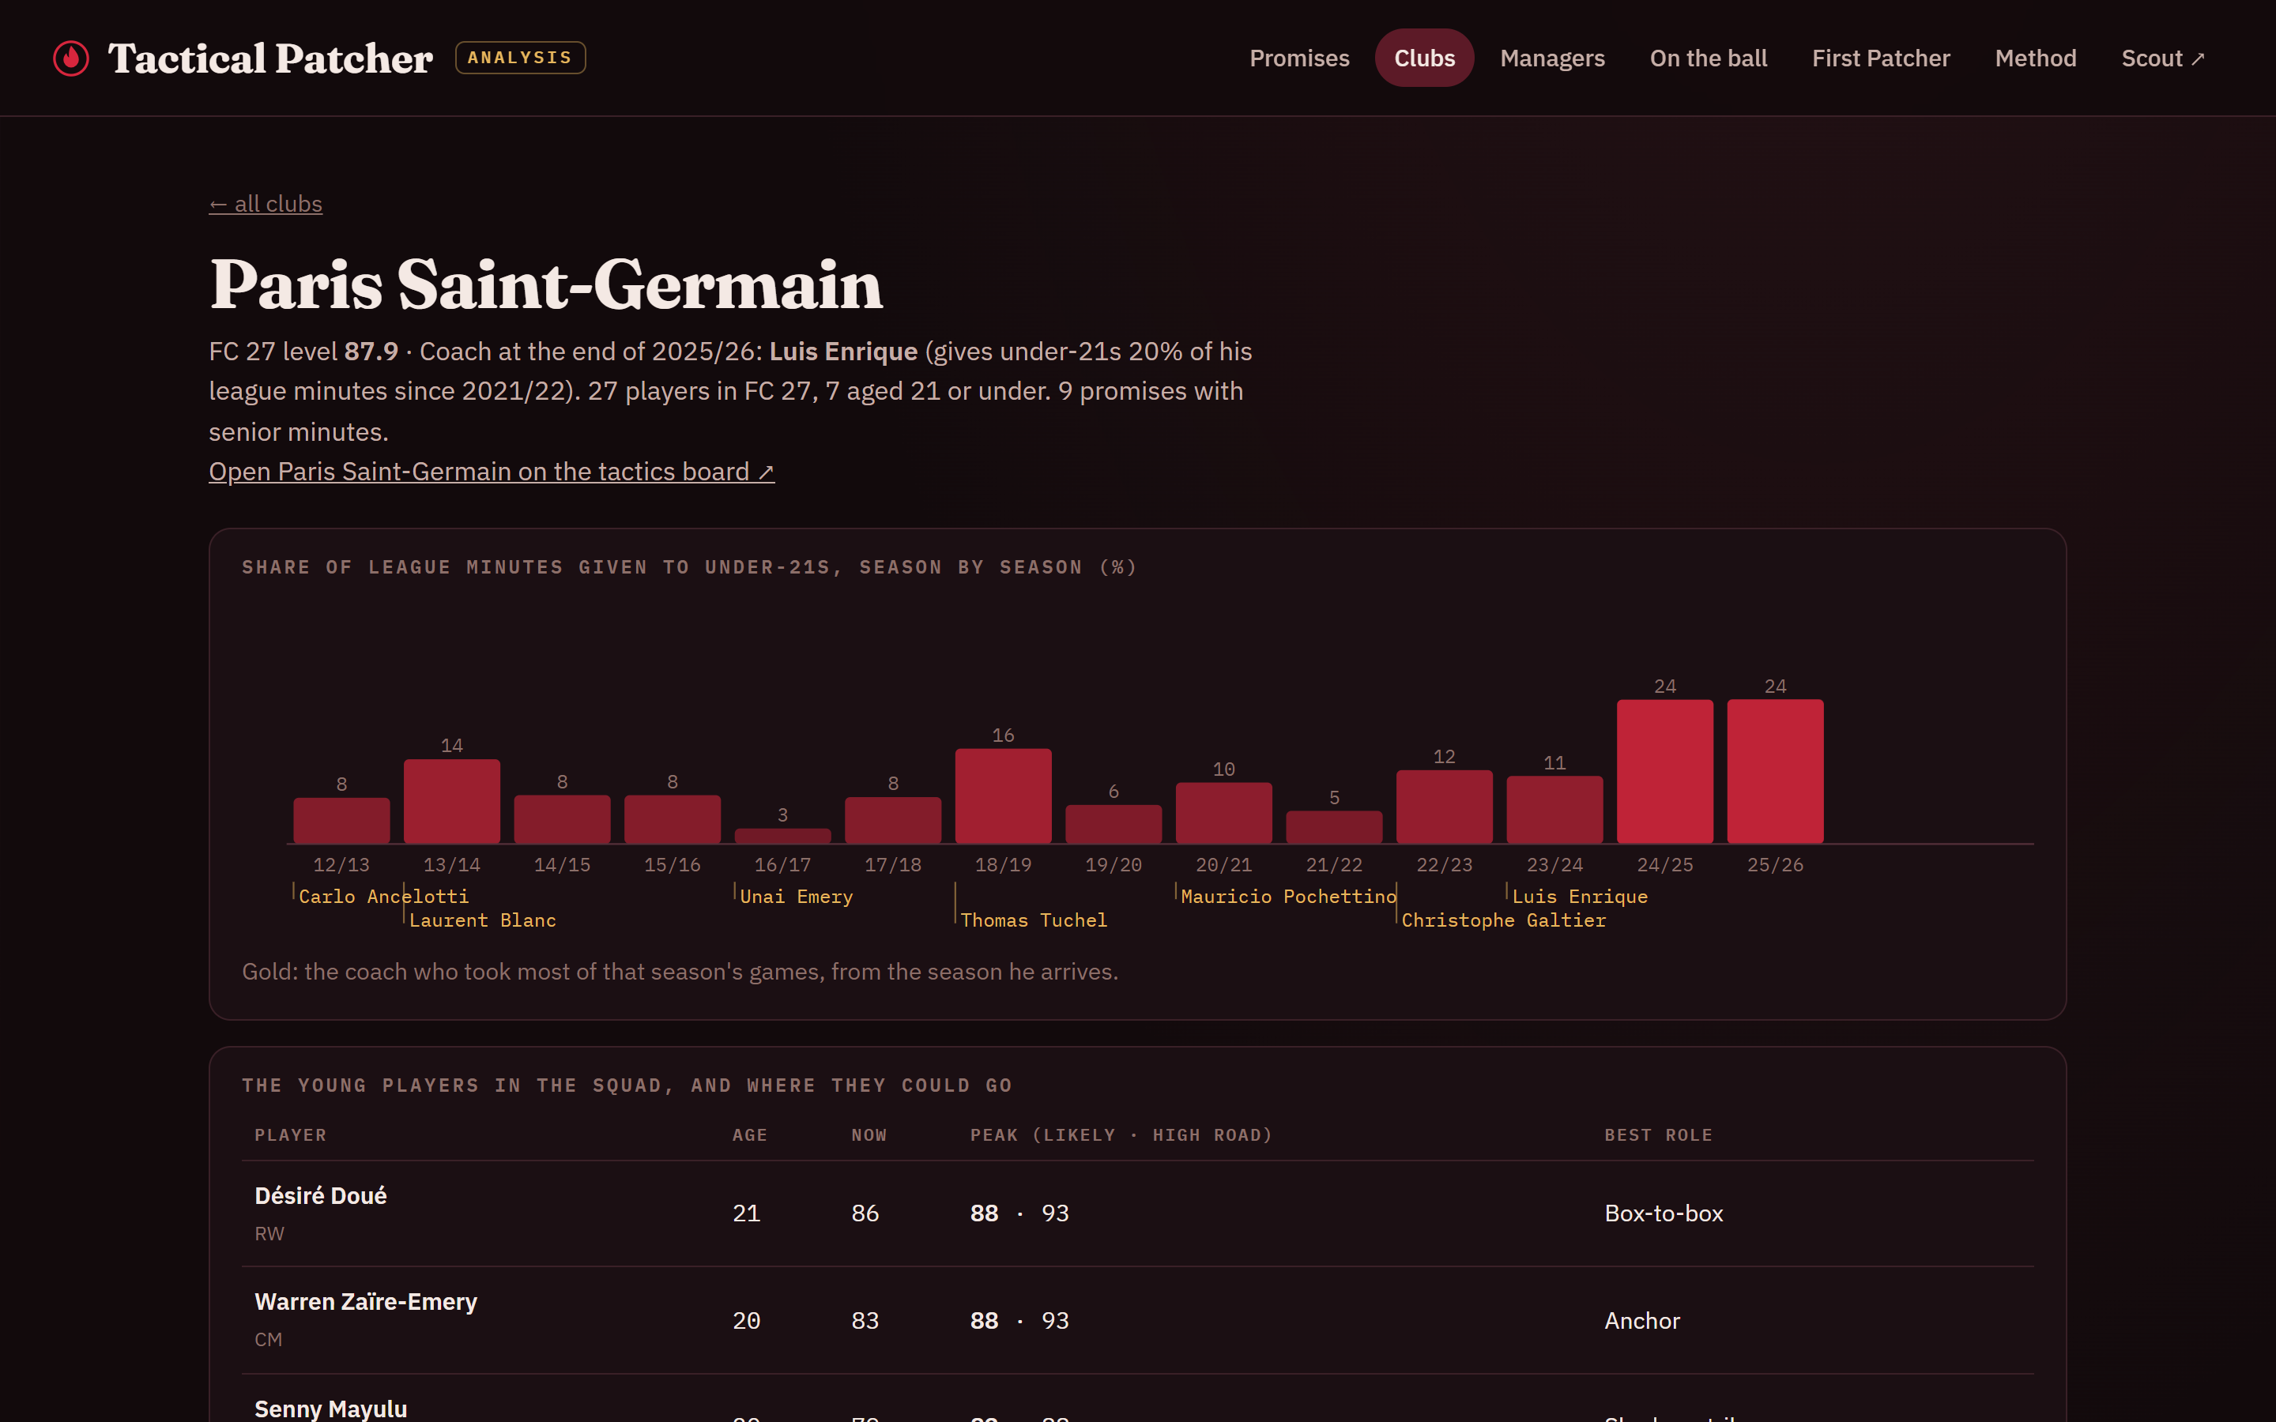Image resolution: width=2276 pixels, height=1422 pixels.
Task: Click the 13/14 season bar
Action: point(451,801)
